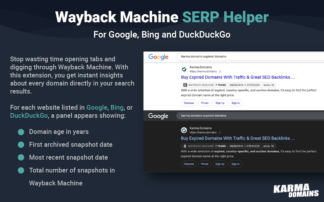The image size is (324, 202).
Task: Click the teal 'Google' word in the description
Action: [x=97, y=108]
